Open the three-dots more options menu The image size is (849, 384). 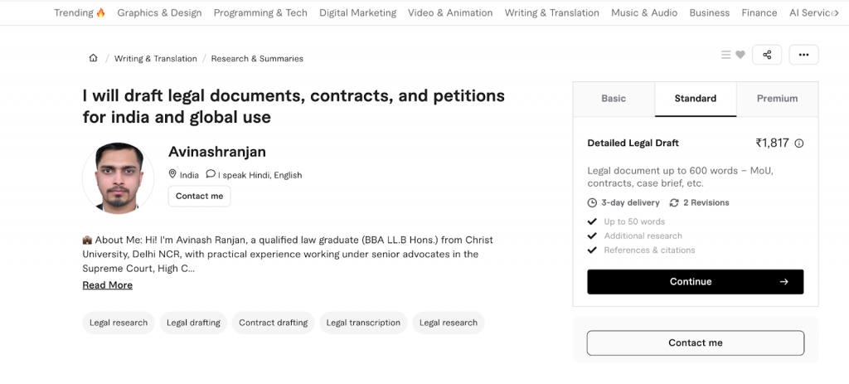tap(803, 55)
